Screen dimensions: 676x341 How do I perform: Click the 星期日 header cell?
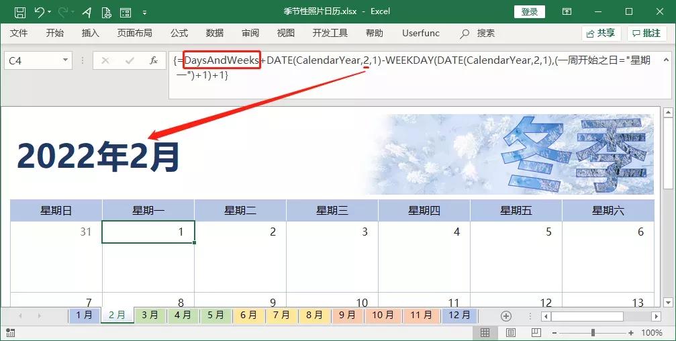click(56, 210)
